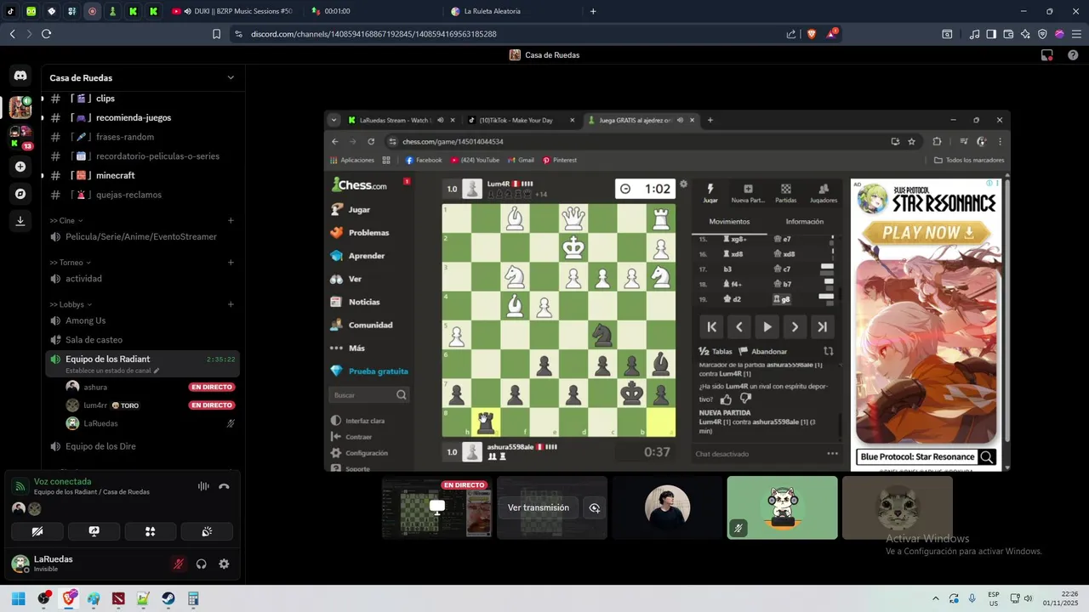1089x612 pixels.
Task: Open Brave new tab button
Action: 593,11
